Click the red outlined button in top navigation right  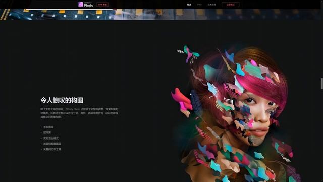[231, 5]
